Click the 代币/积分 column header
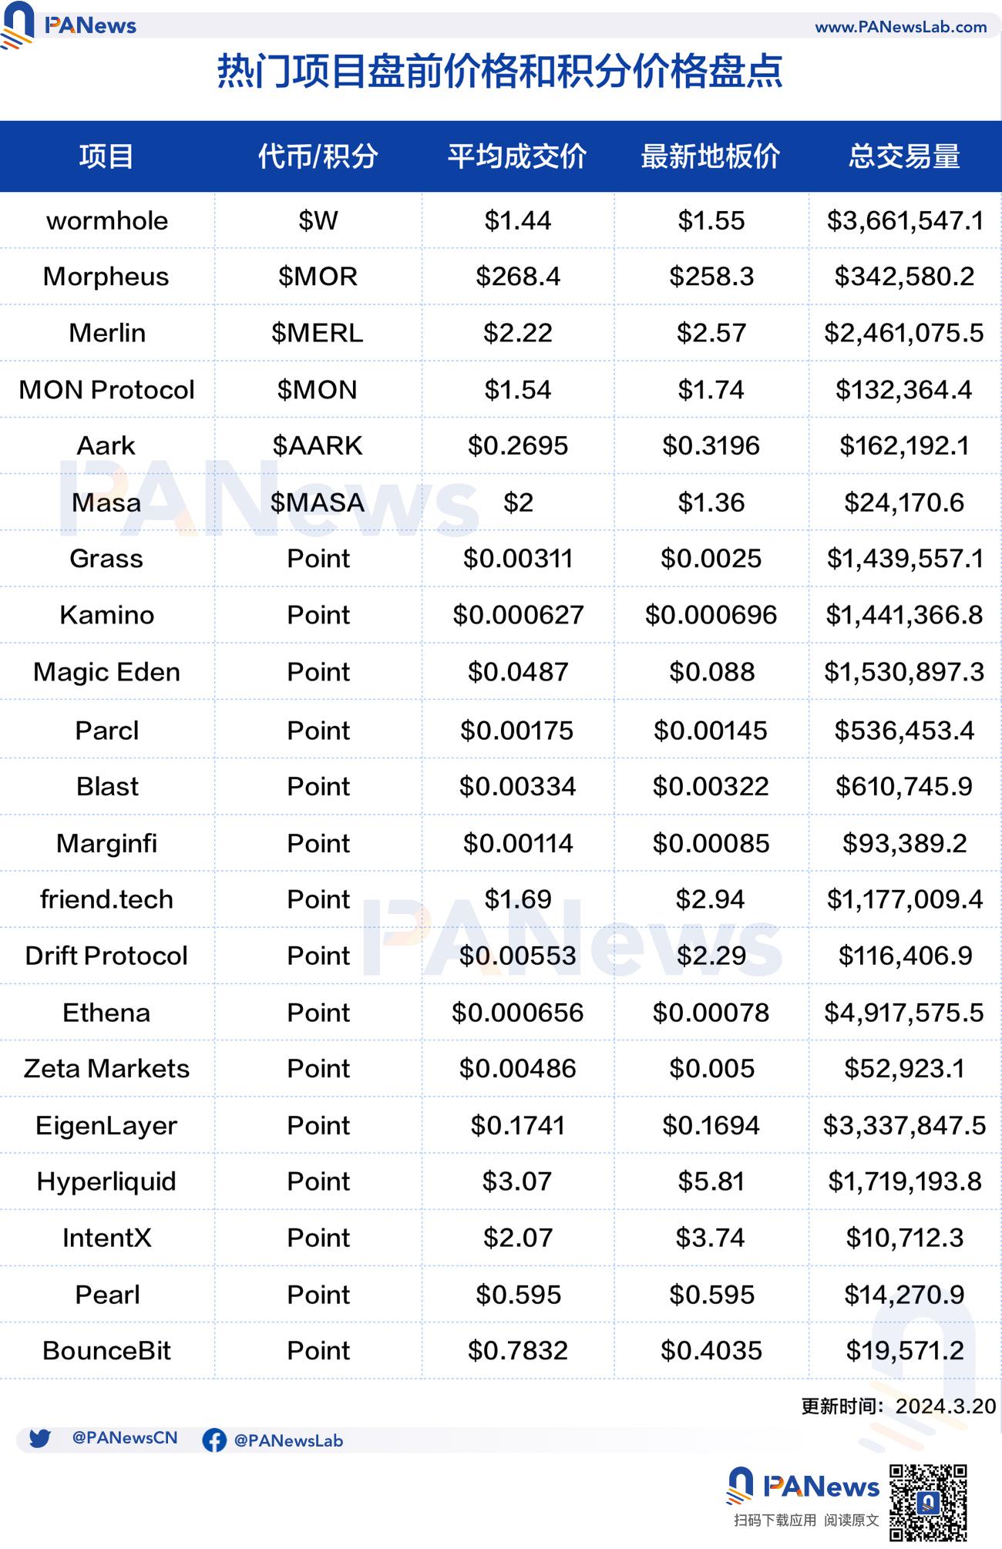 click(x=318, y=156)
